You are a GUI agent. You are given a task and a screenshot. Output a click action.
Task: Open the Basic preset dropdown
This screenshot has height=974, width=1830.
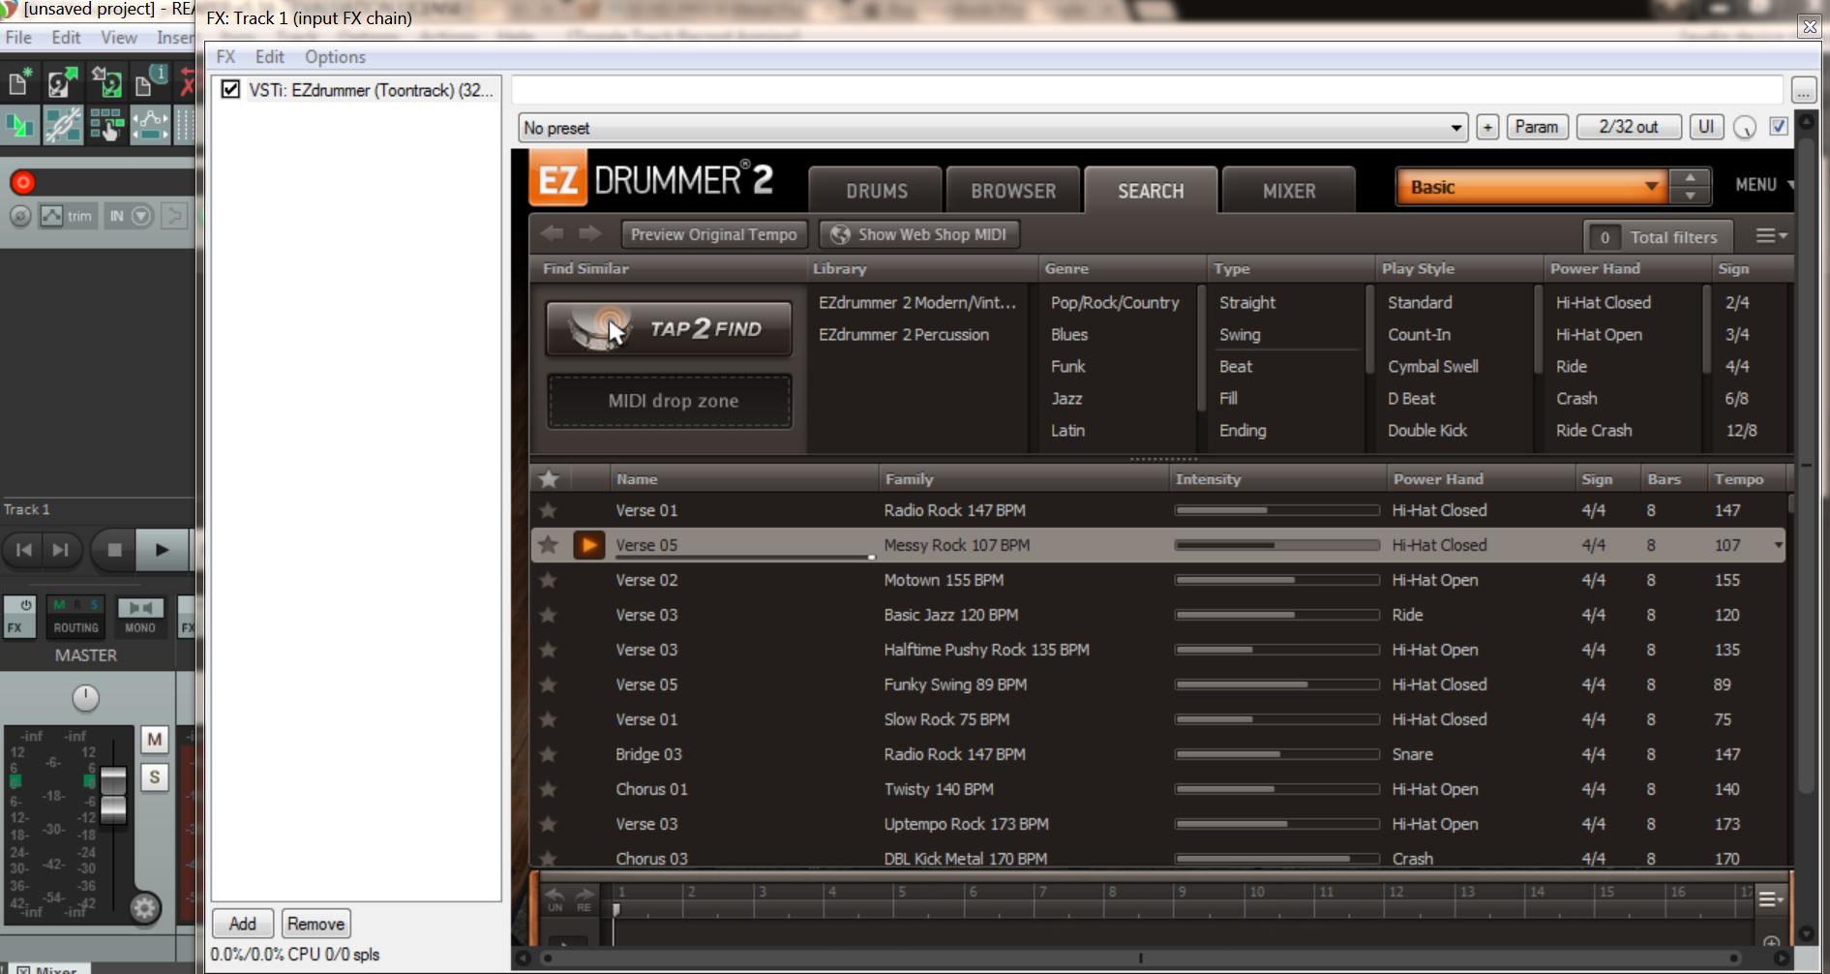(x=1531, y=187)
